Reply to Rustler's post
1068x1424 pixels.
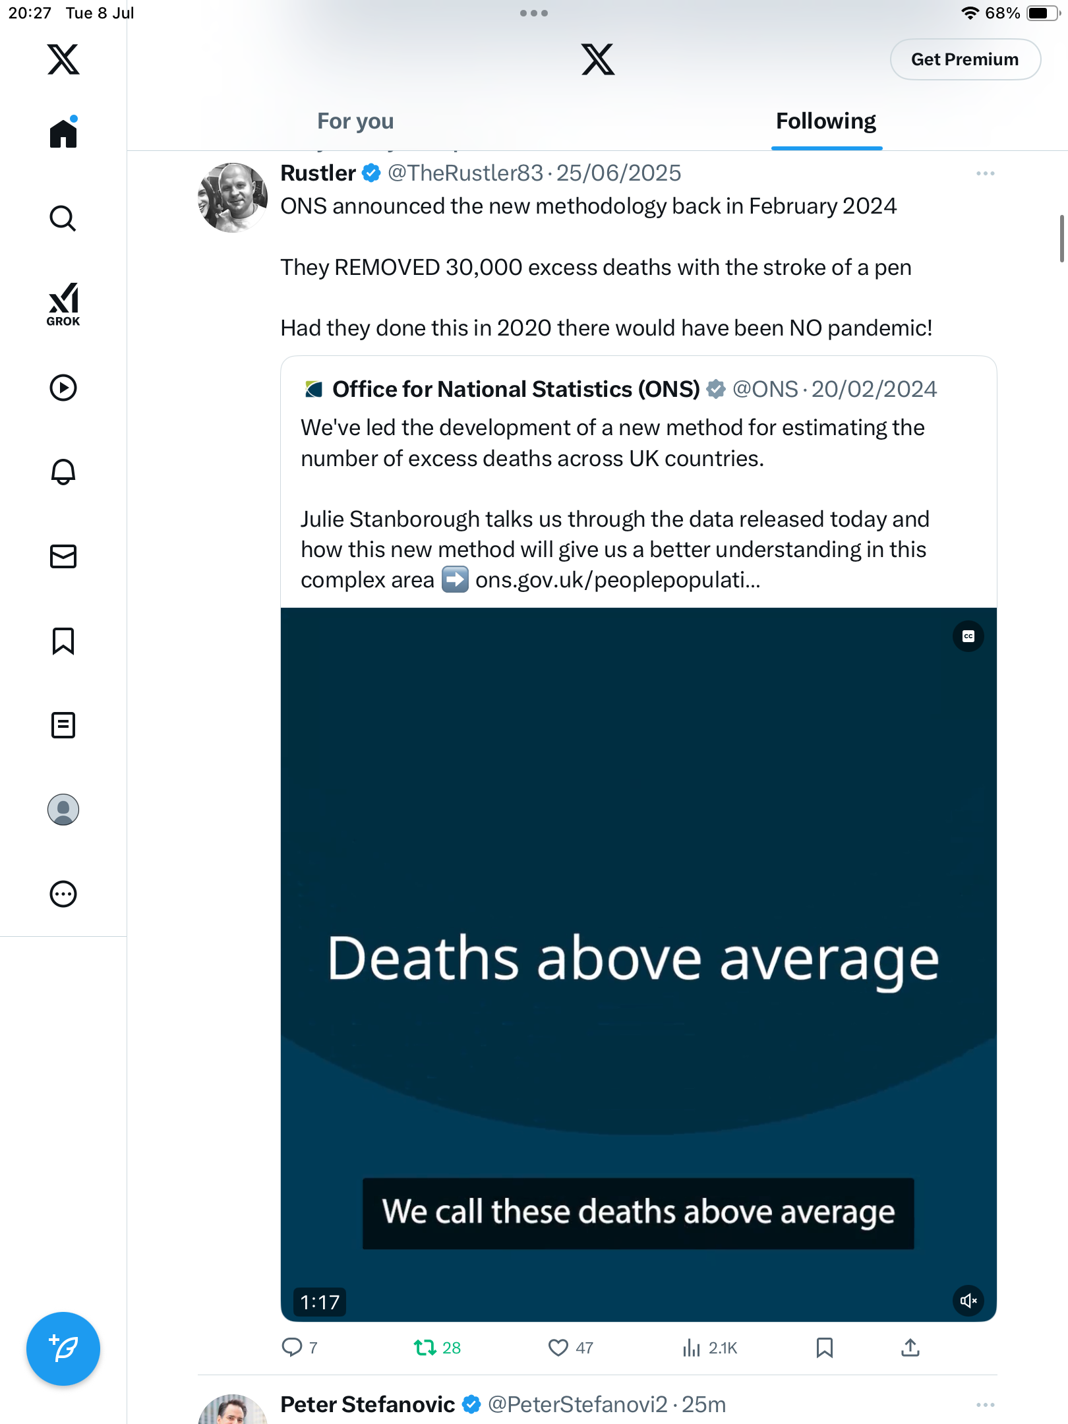(300, 1348)
